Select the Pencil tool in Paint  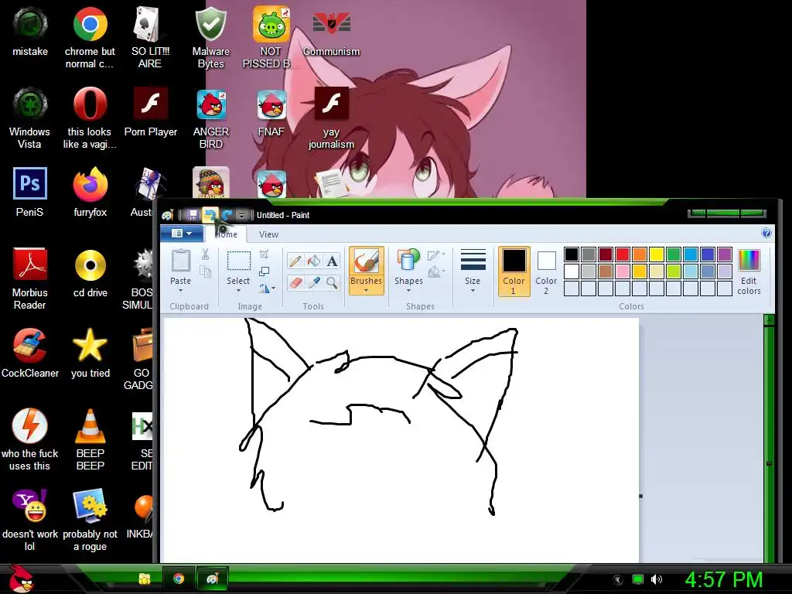tap(295, 261)
